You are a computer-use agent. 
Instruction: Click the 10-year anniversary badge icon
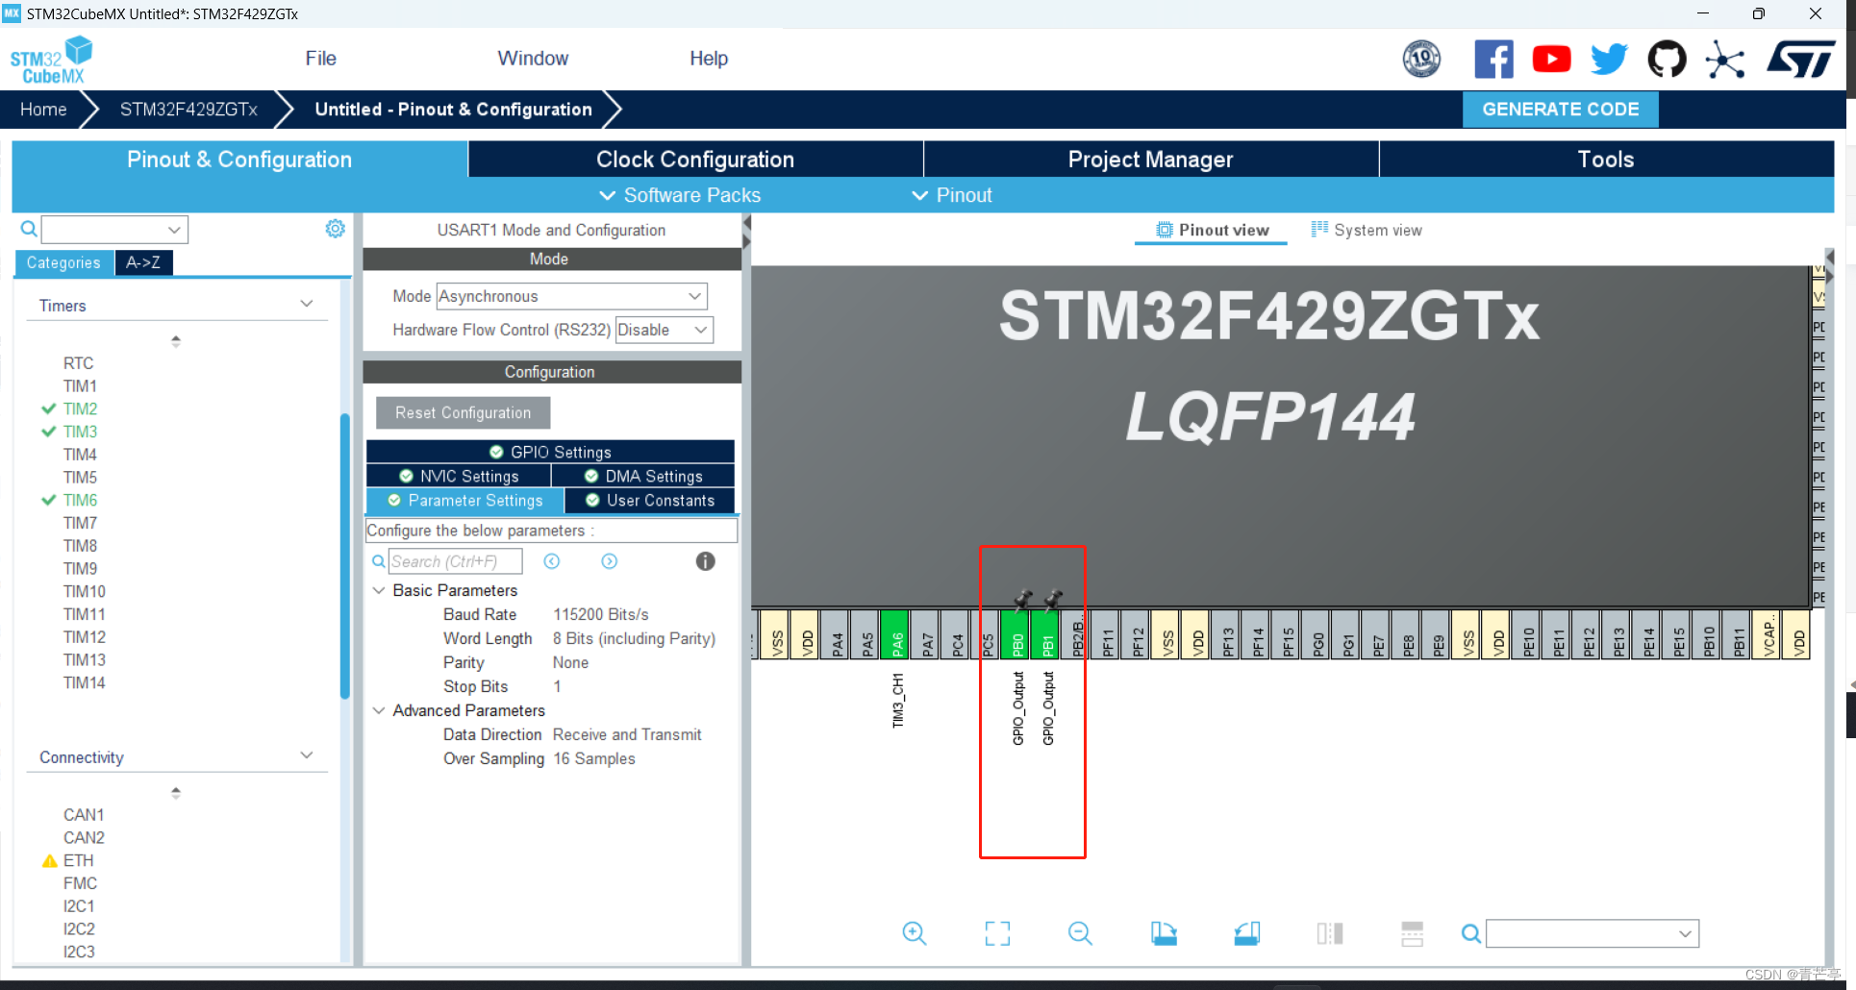[x=1421, y=60]
